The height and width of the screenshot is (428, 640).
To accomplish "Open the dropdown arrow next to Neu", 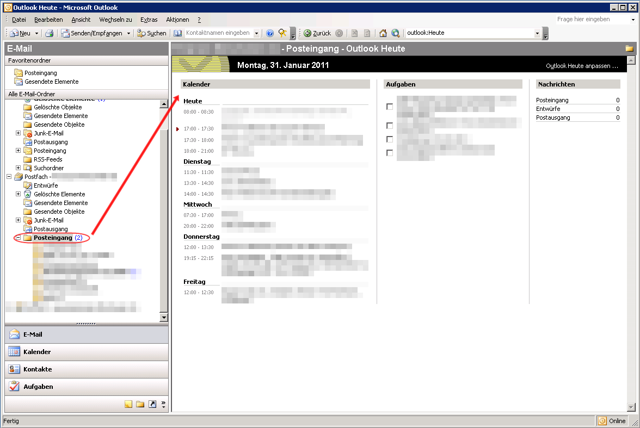I will tap(36, 34).
